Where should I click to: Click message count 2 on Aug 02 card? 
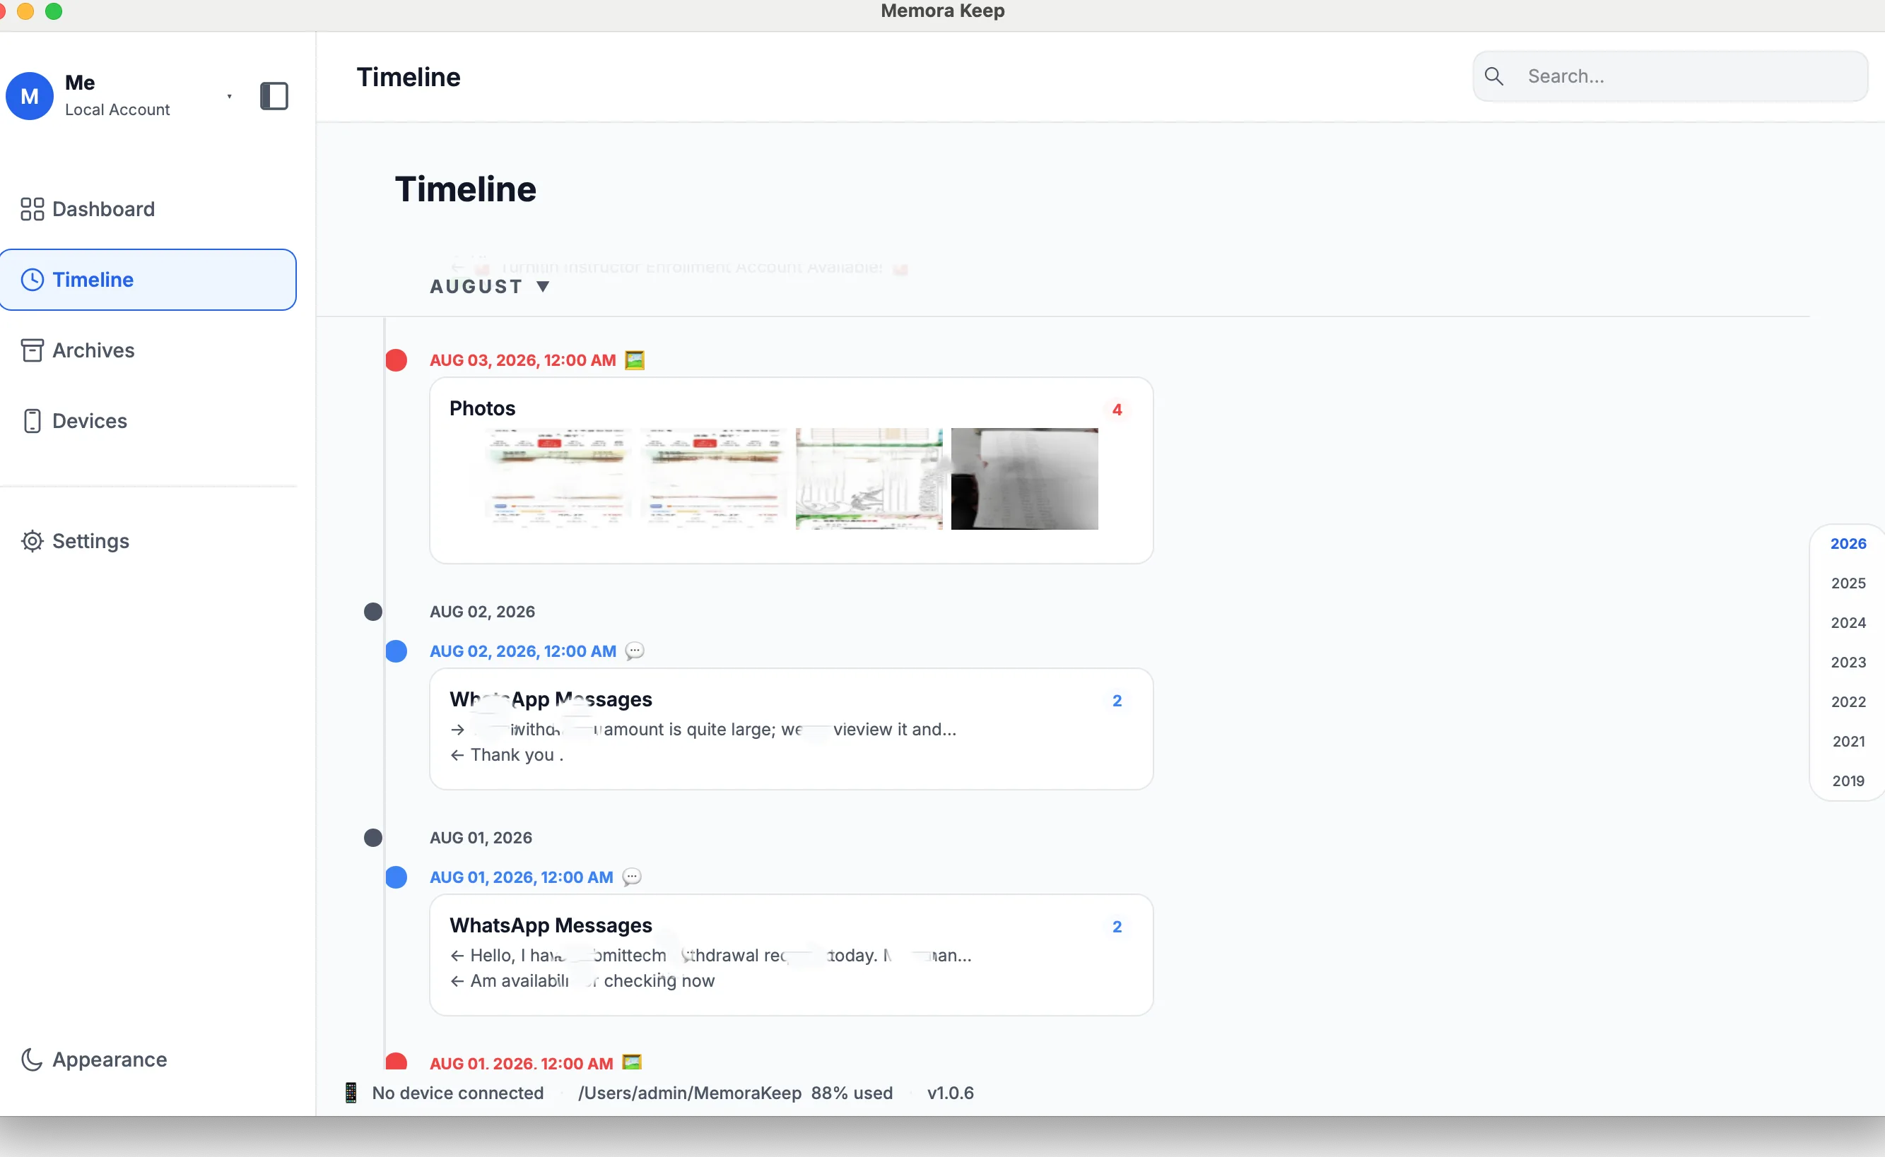click(x=1117, y=700)
